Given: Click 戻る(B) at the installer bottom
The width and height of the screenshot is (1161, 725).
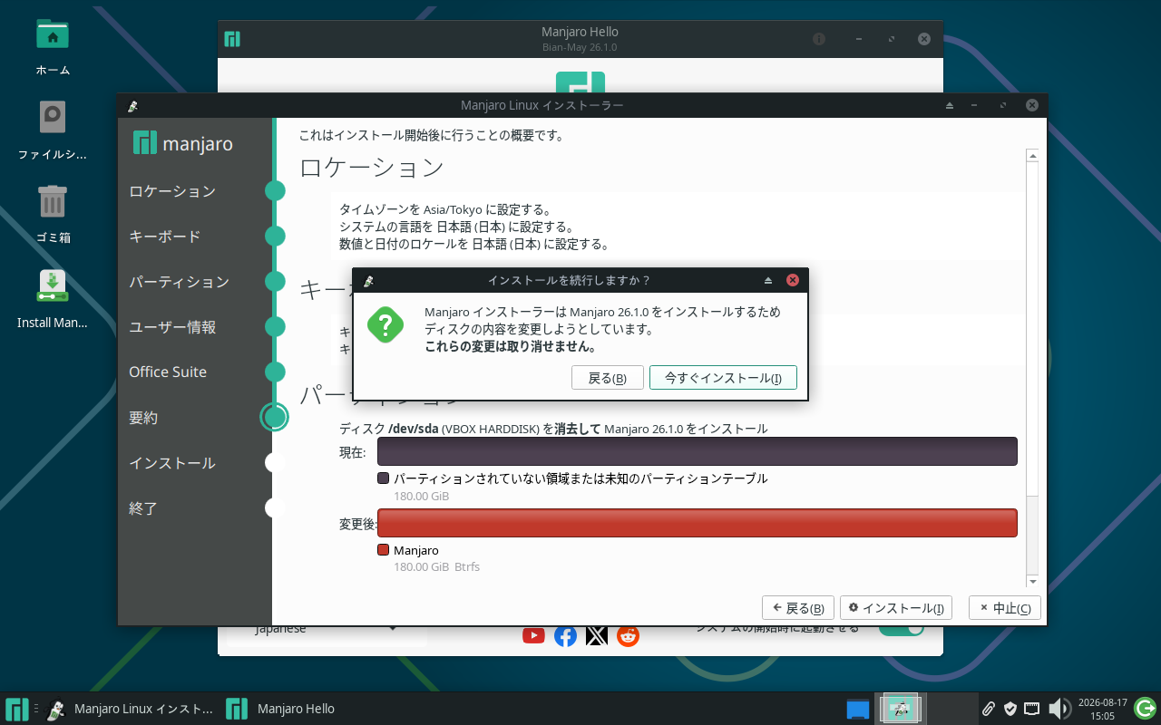Looking at the screenshot, I should coord(798,608).
